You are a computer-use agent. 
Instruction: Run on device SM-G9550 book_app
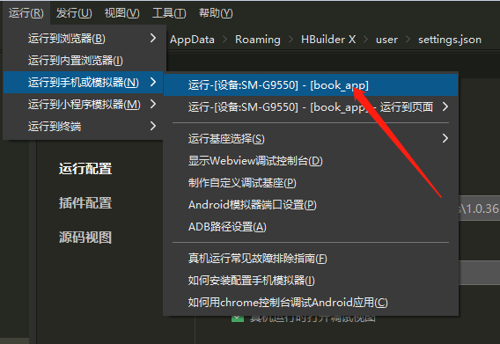tap(311, 85)
